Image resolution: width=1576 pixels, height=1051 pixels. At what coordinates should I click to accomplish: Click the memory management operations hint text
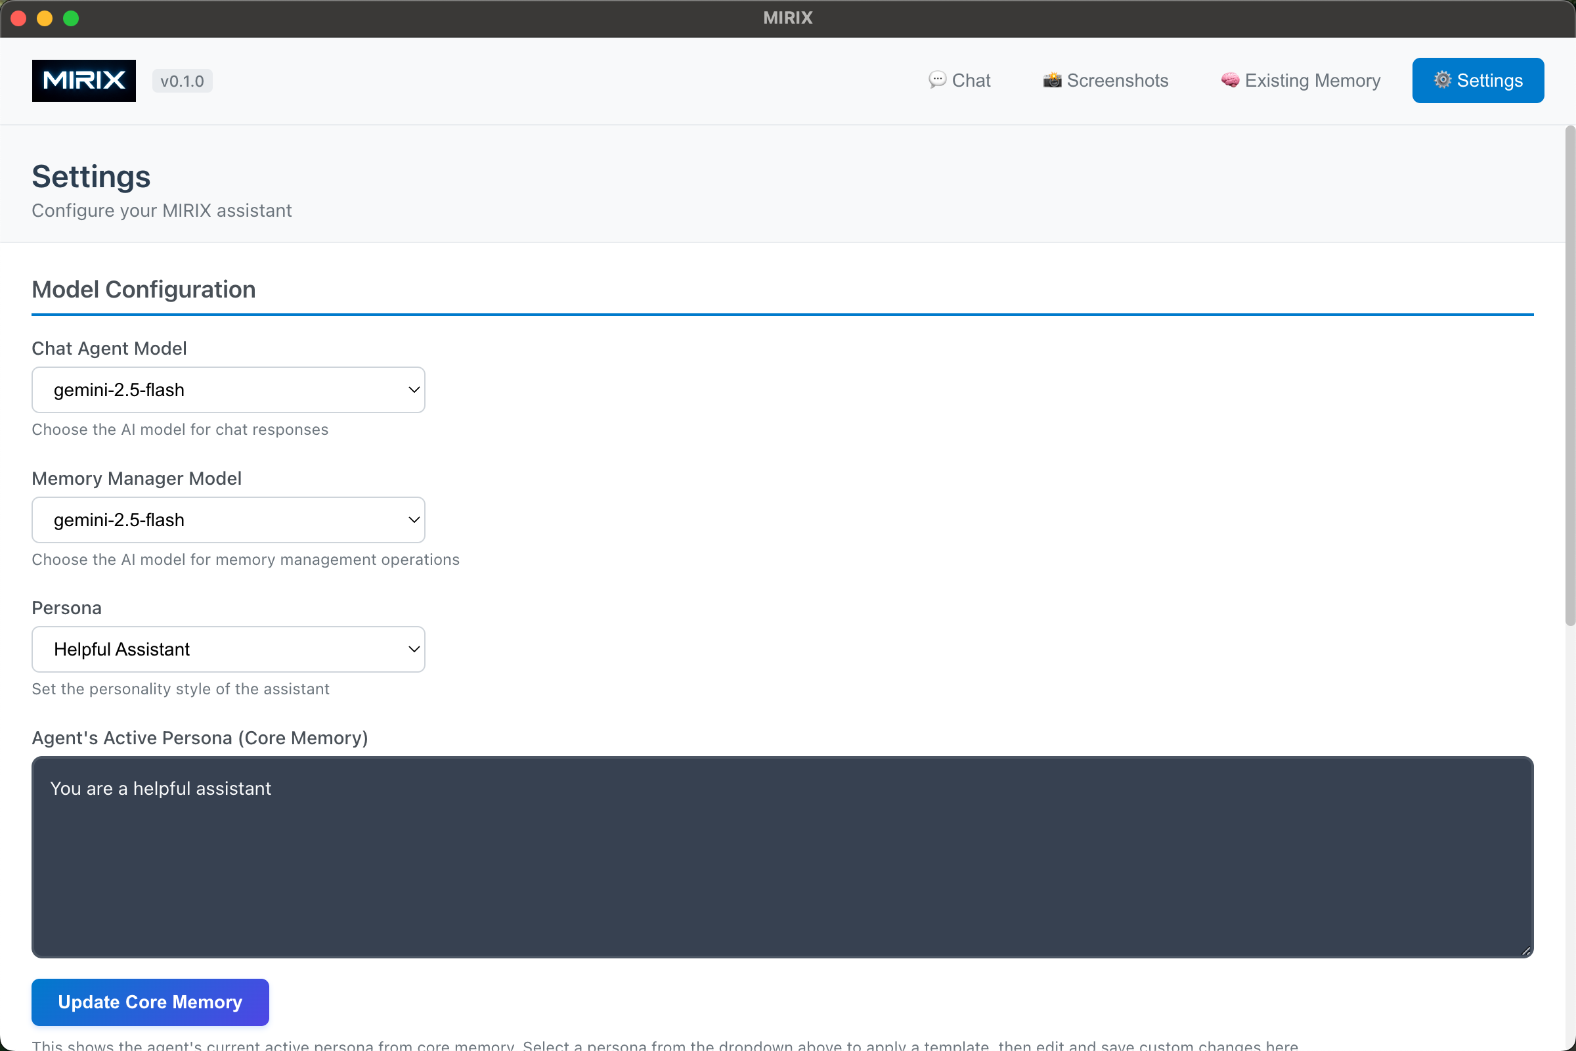pos(246,560)
